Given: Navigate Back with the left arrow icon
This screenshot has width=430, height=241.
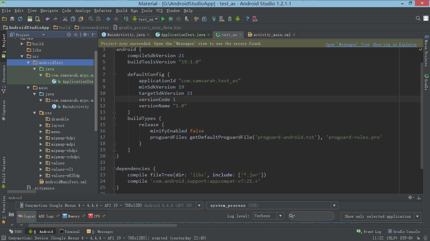Looking at the screenshot, I should coord(108,19).
